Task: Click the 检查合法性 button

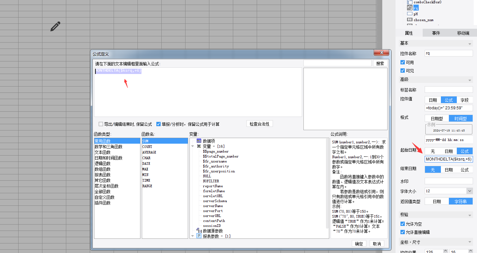Action: click(x=260, y=124)
